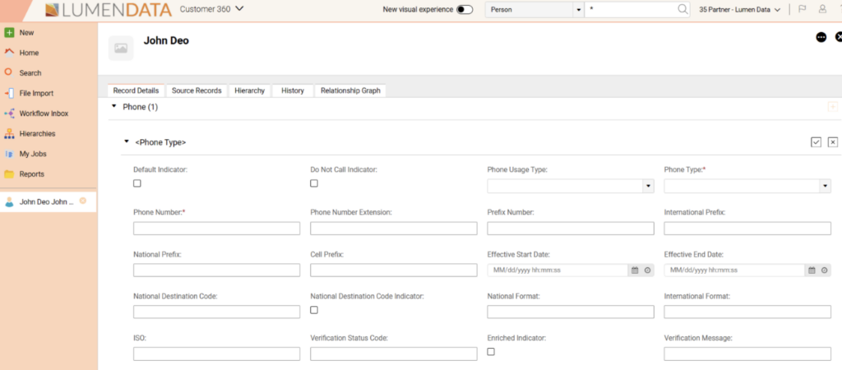Open the Customer 360 application dropdown
Image resolution: width=842 pixels, height=370 pixels.
211,9
